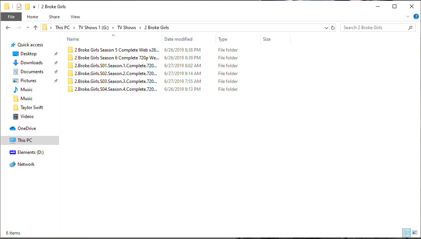Select Network in navigation pane
Viewport: 421px width, 239px height.
26,164
